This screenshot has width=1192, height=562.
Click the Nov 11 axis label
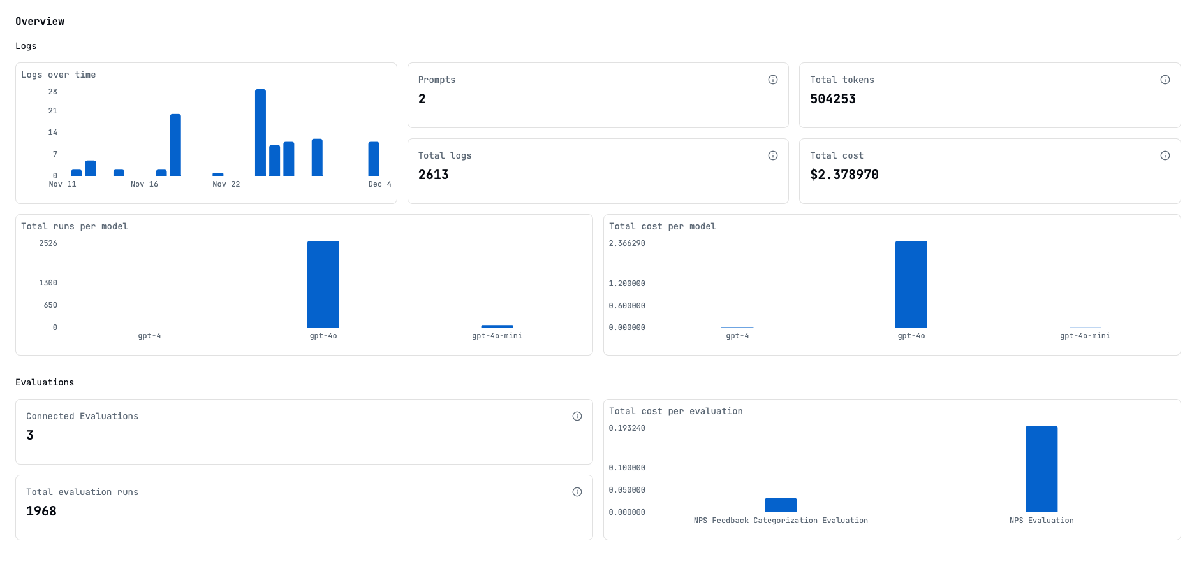click(63, 184)
